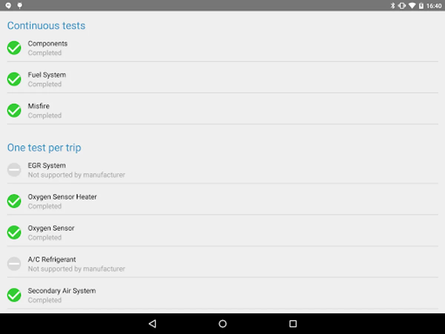Viewport: 445px width, 334px height.
Task: Select the Misfire test label
Action: (39, 106)
